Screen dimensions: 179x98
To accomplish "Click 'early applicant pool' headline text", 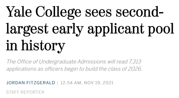I will [x=113, y=29].
